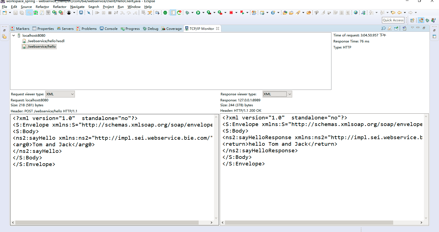This screenshot has width=439, height=232.
Task: Click the Response Time: 76 ms text
Action: click(x=351, y=41)
